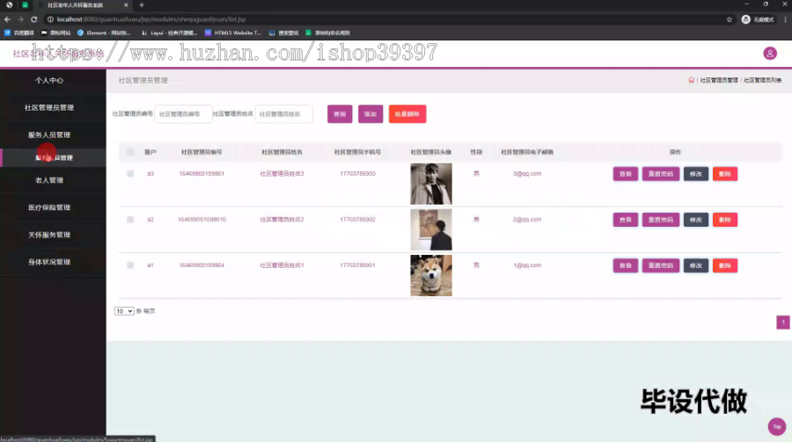Bookmark this page with star icon
This screenshot has height=442, width=792.
pos(729,19)
